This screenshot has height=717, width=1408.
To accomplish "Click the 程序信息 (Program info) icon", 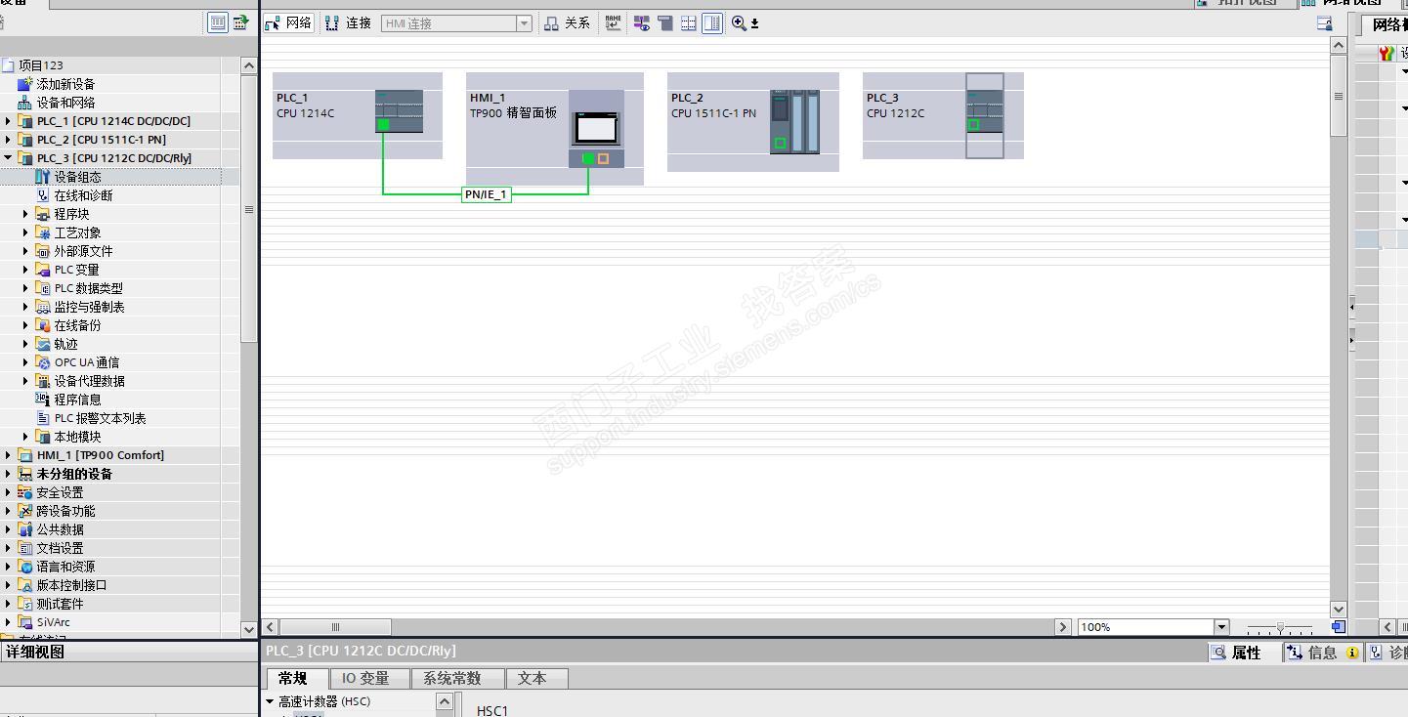I will click(43, 400).
